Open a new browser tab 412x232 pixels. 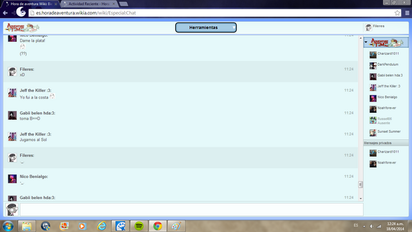124,4
